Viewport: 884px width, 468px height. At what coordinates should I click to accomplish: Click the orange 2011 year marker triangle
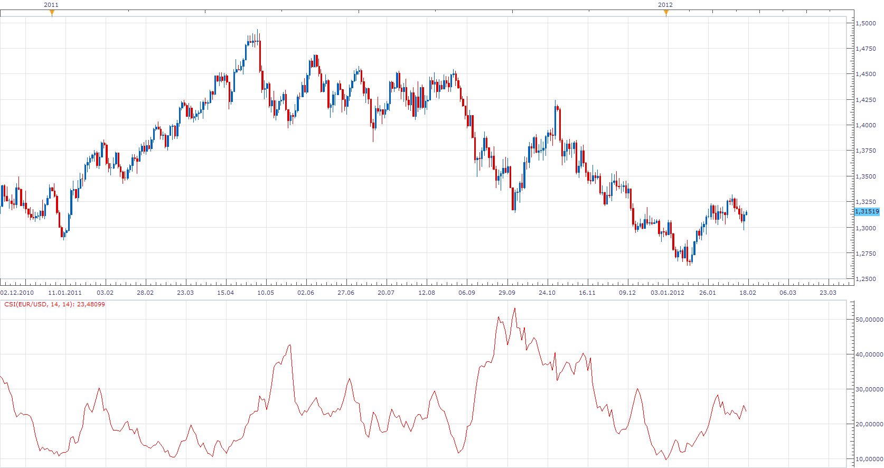pos(52,13)
